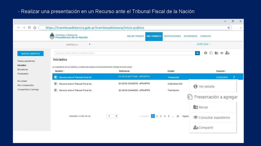Image resolution: width=261 pixels, height=146 pixels.
Task: Click the NUEVA CARPETA button
Action: (x=31, y=53)
